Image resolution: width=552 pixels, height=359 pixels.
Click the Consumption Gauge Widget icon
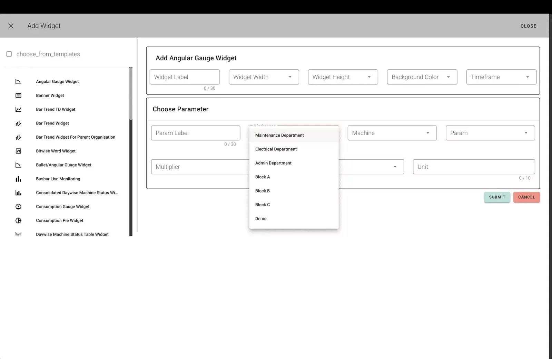[18, 206]
